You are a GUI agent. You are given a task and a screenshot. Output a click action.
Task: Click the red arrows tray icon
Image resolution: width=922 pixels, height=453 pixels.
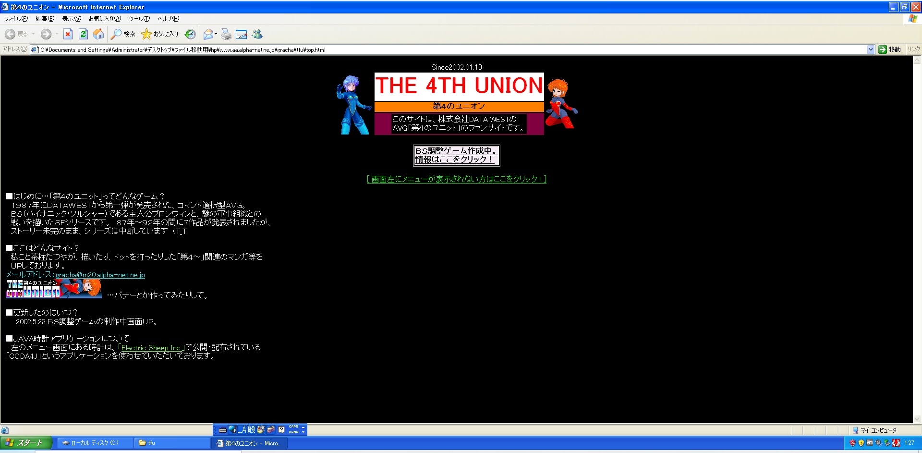tap(896, 443)
